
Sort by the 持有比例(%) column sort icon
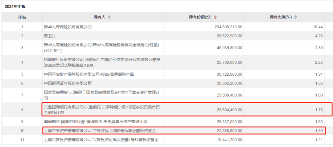click(x=296, y=17)
